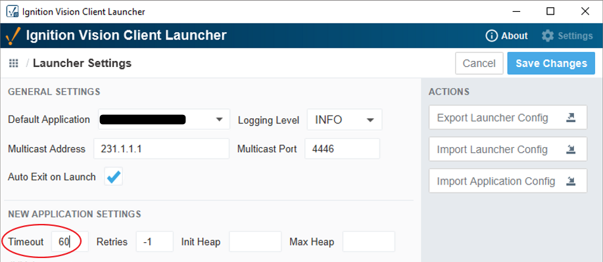The width and height of the screenshot is (603, 262).
Task: Click the Import Launcher Config button
Action: pyautogui.click(x=508, y=149)
